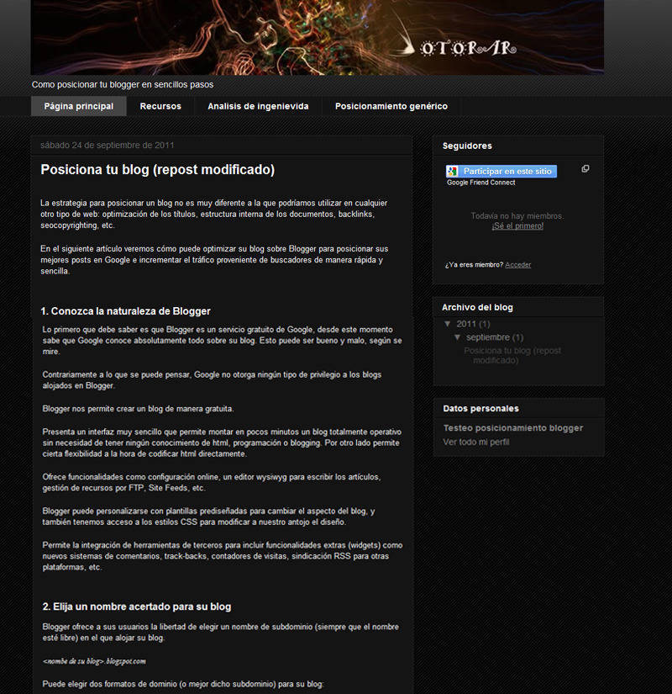Open post title Posiciona tu blog (repost modificado)

pyautogui.click(x=158, y=170)
